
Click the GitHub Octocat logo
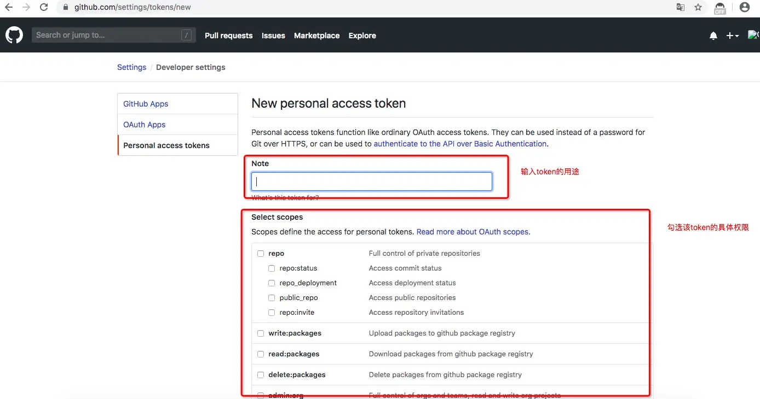[x=14, y=36]
